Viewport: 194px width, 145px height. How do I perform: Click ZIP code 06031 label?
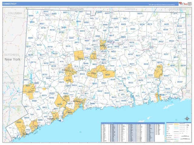click(x=42, y=24)
